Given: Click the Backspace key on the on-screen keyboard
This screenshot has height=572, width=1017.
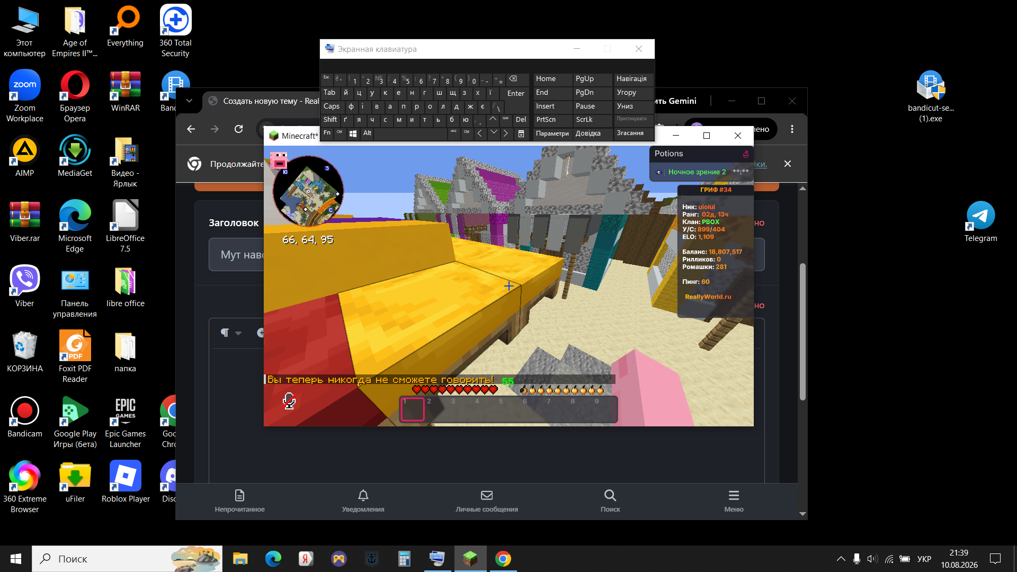Looking at the screenshot, I should [518, 79].
